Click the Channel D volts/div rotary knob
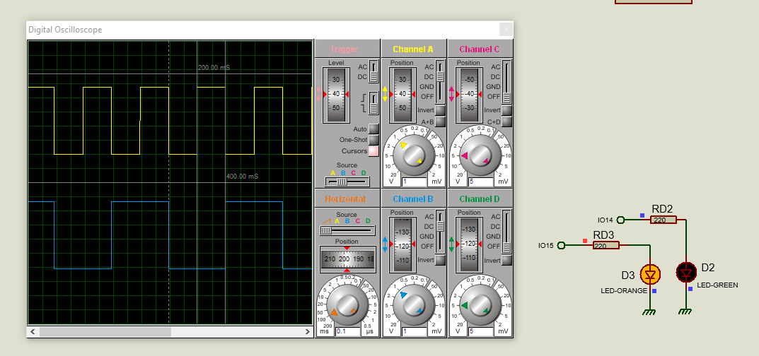The image size is (759, 356). pyautogui.click(x=480, y=305)
